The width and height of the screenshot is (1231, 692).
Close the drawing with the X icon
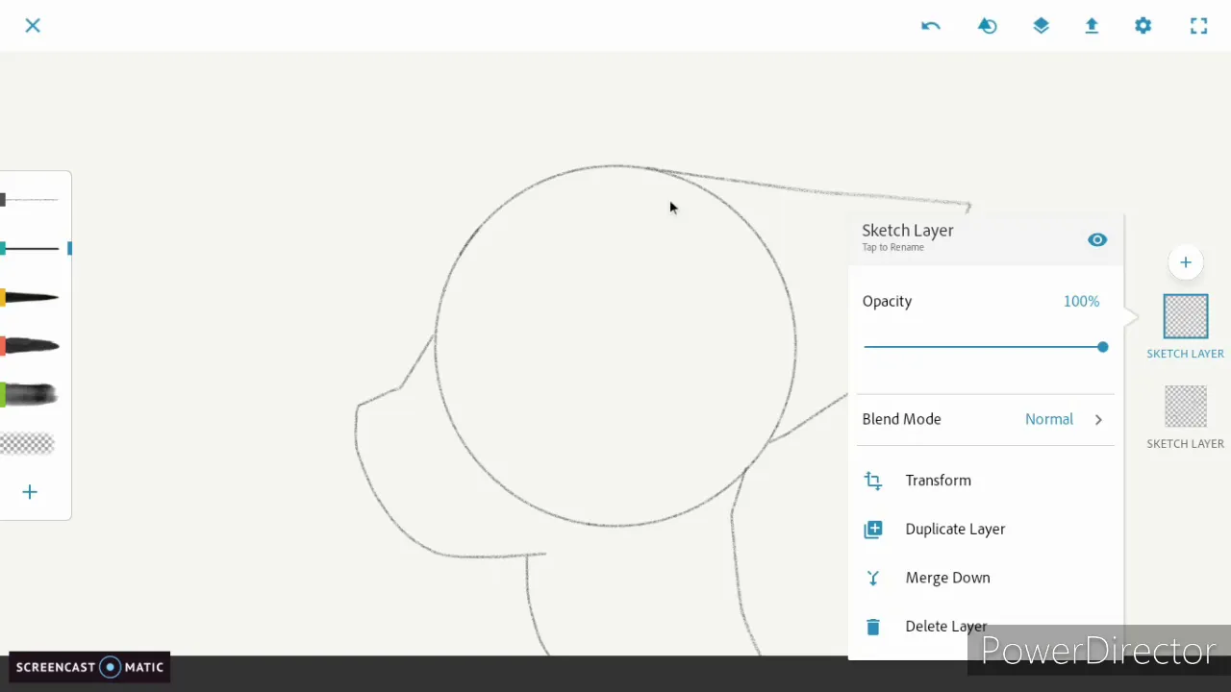pyautogui.click(x=33, y=25)
